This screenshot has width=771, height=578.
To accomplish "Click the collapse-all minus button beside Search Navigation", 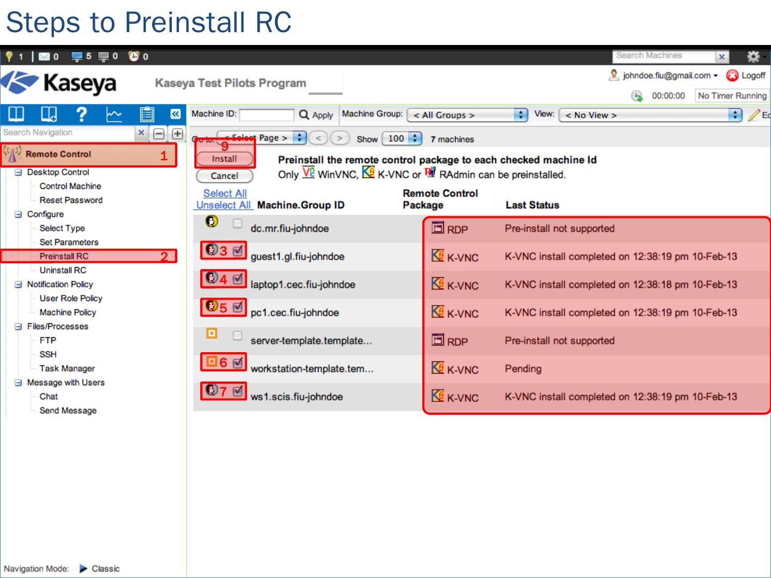I will click(159, 133).
